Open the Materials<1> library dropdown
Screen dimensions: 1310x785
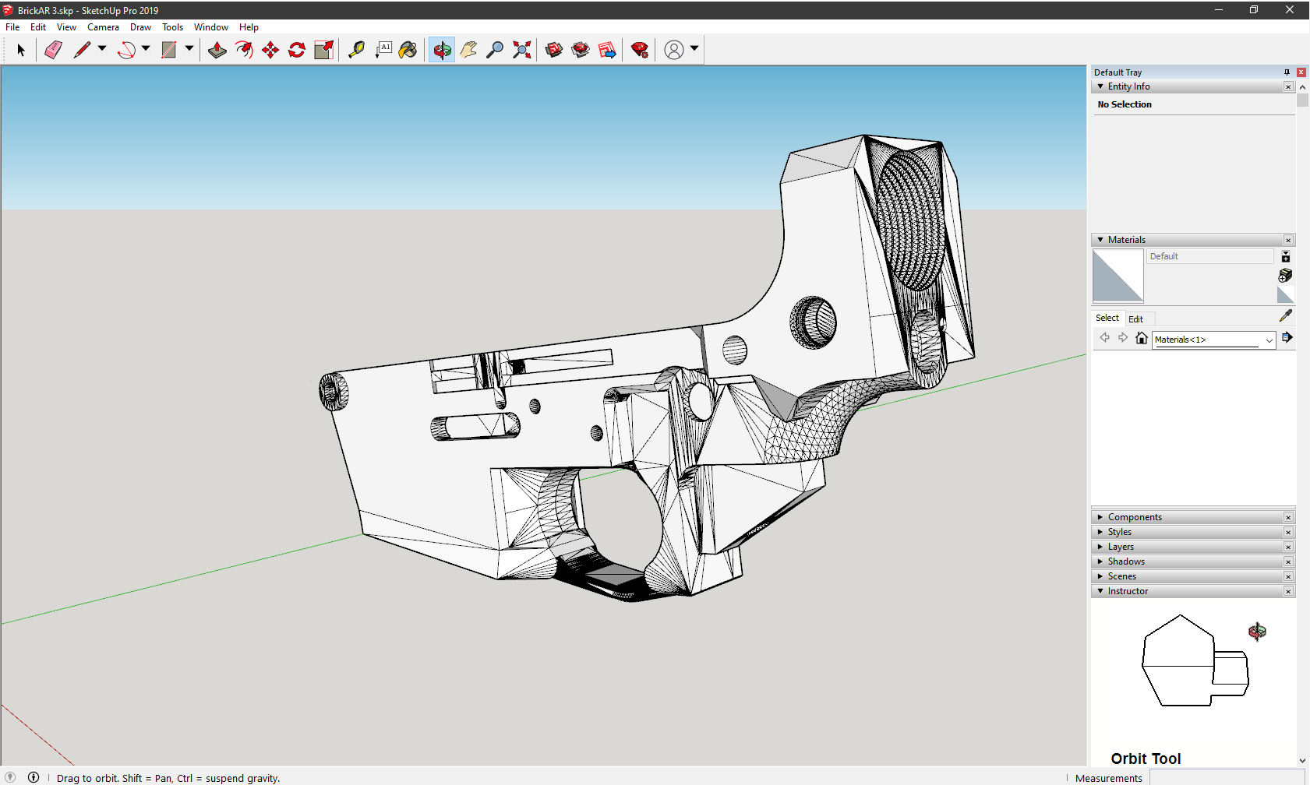coord(1269,340)
